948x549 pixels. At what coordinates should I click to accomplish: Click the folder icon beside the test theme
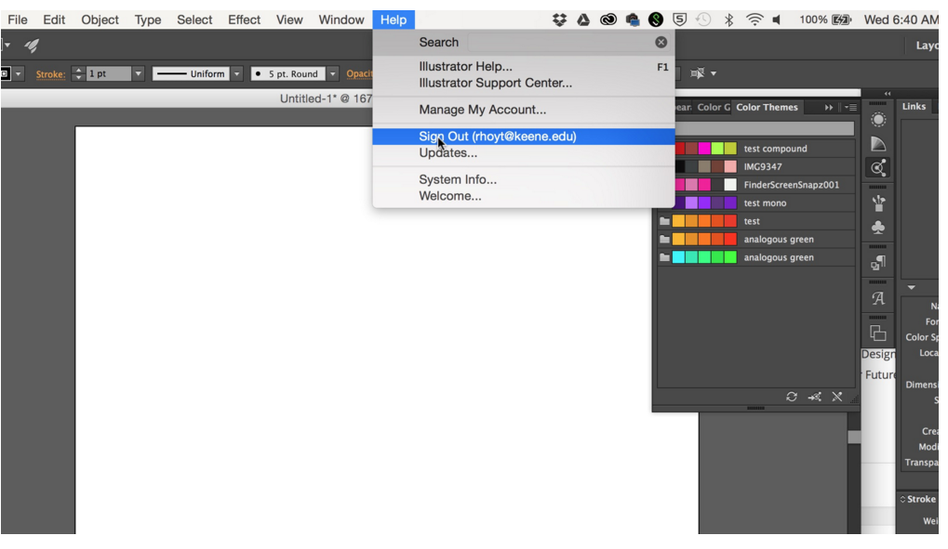click(664, 221)
